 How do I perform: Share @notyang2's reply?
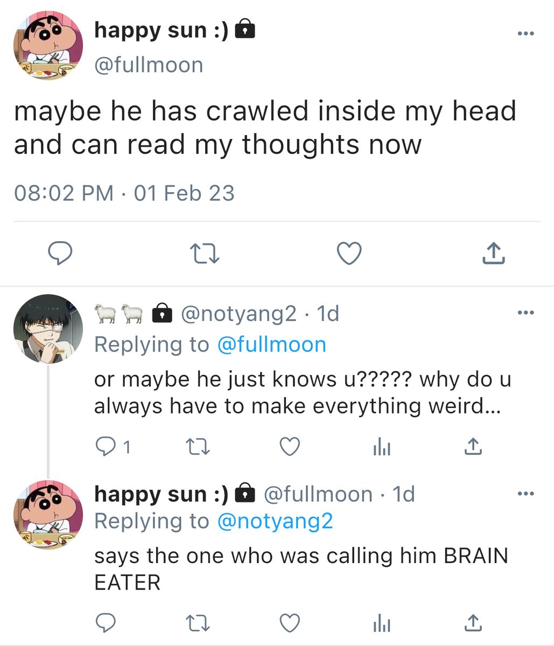click(x=472, y=446)
